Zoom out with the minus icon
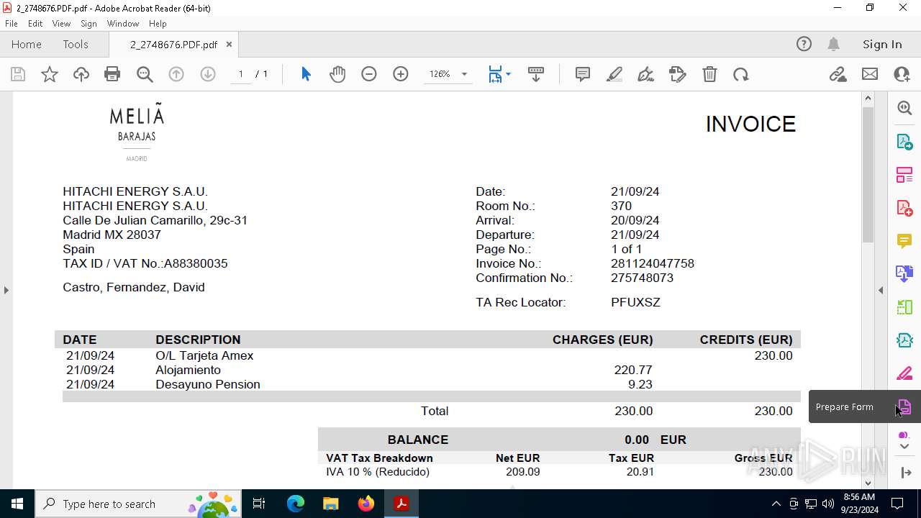The image size is (921, 518). coord(369,74)
